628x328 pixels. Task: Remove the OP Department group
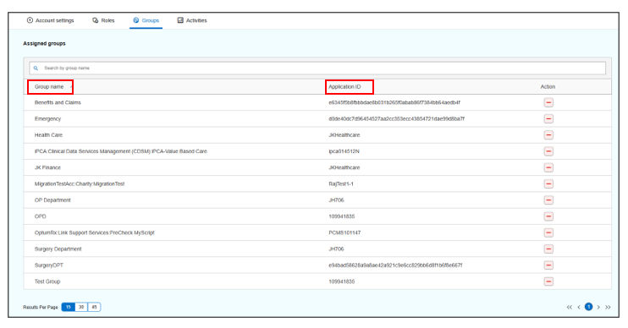pyautogui.click(x=548, y=200)
